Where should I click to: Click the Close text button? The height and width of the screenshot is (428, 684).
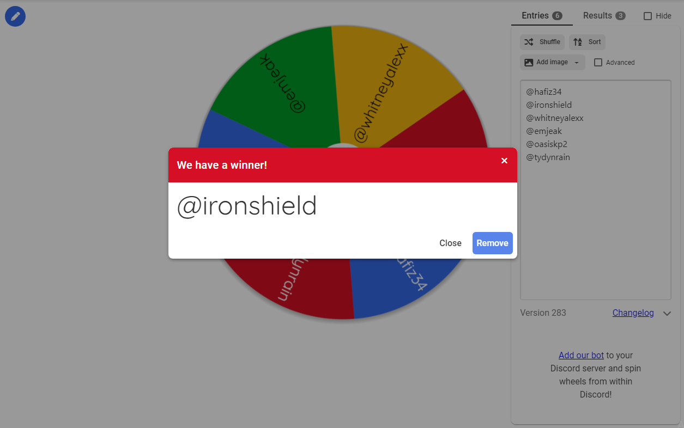pyautogui.click(x=450, y=243)
